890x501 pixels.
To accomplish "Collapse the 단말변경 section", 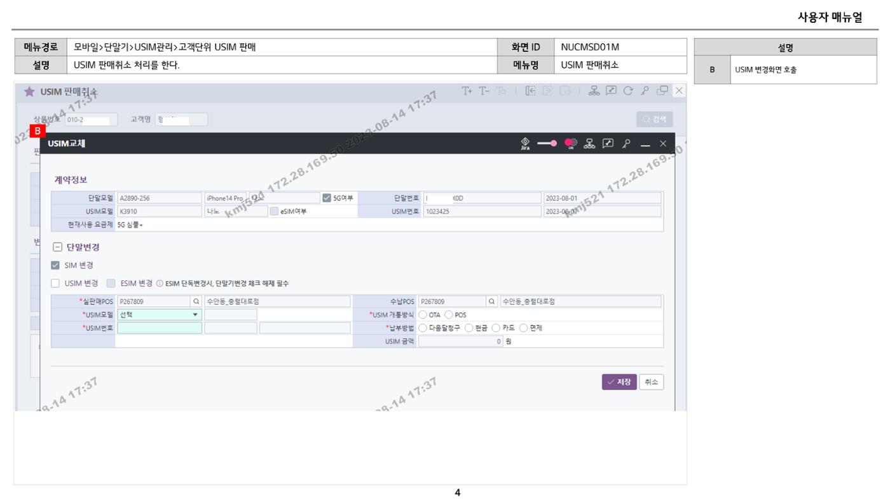I will (x=57, y=247).
